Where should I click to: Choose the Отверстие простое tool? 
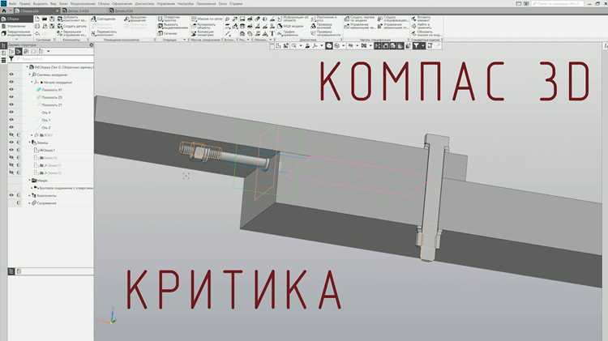pos(169,19)
